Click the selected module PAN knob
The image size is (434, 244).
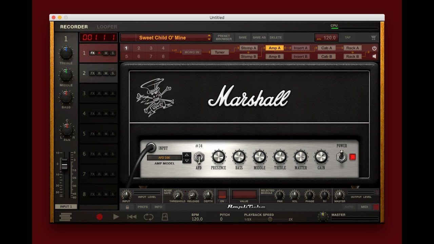pos(280,195)
